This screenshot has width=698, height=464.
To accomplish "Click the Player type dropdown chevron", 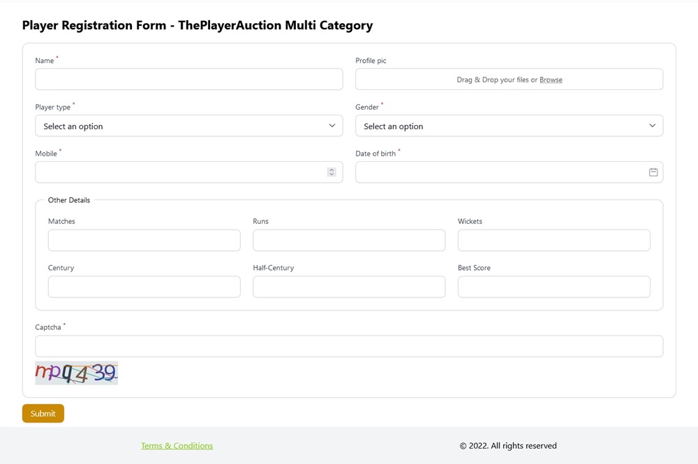I will 332,126.
